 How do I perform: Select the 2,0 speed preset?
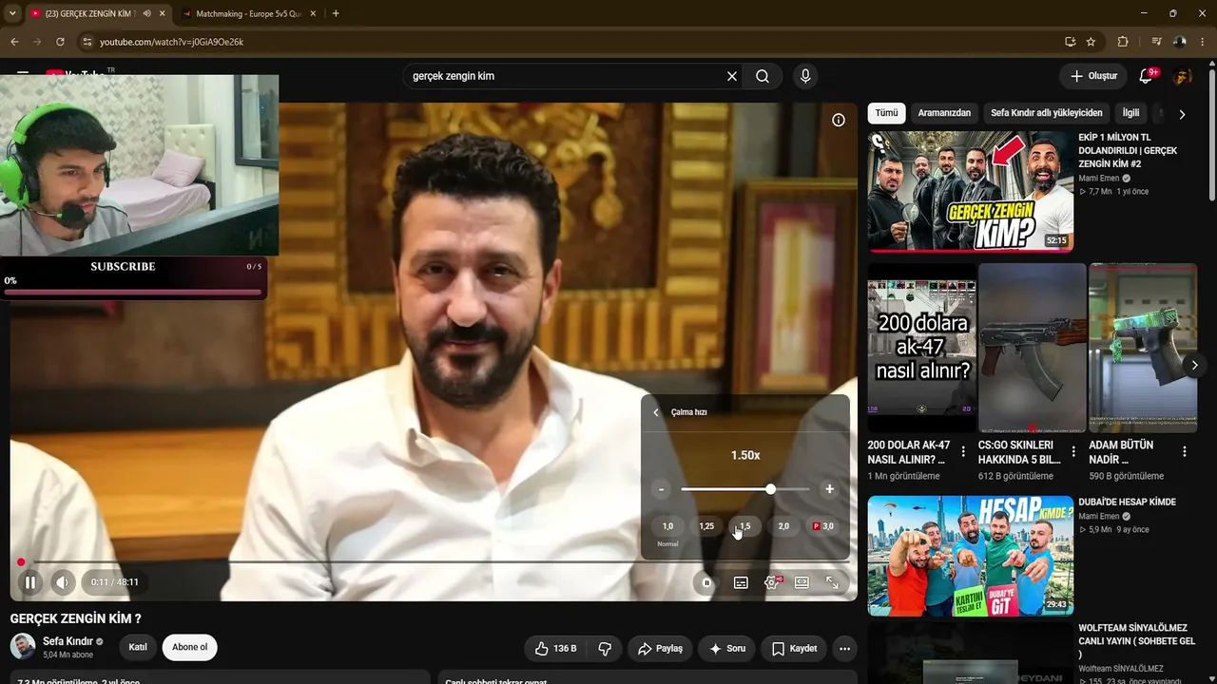tap(783, 526)
